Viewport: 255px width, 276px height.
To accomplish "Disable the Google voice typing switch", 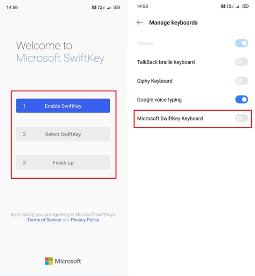I will 242,99.
